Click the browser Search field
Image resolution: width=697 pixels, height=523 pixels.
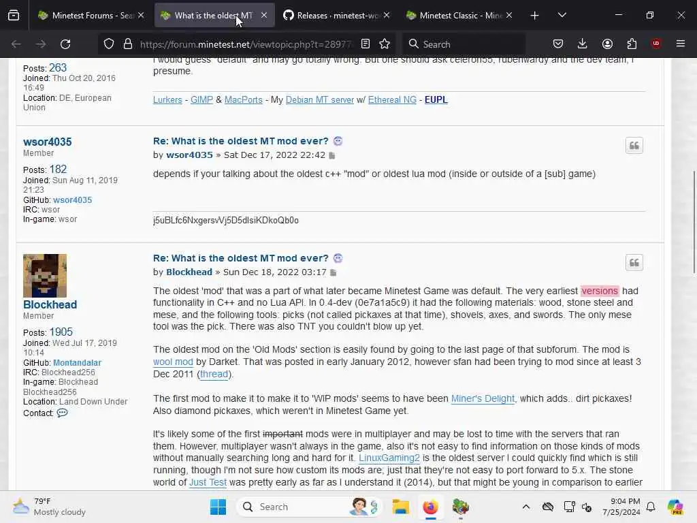coord(464,44)
